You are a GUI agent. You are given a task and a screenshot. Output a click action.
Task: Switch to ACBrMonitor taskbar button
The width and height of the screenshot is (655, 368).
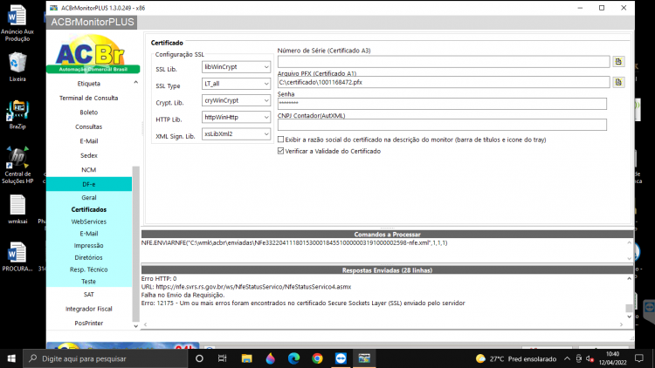pyautogui.click(x=364, y=358)
